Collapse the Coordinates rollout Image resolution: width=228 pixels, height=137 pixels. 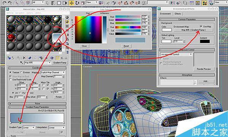click(x=37, y=68)
